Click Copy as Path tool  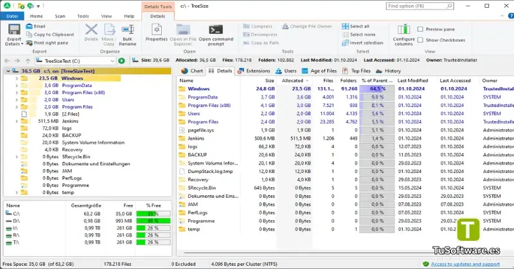click(261, 43)
